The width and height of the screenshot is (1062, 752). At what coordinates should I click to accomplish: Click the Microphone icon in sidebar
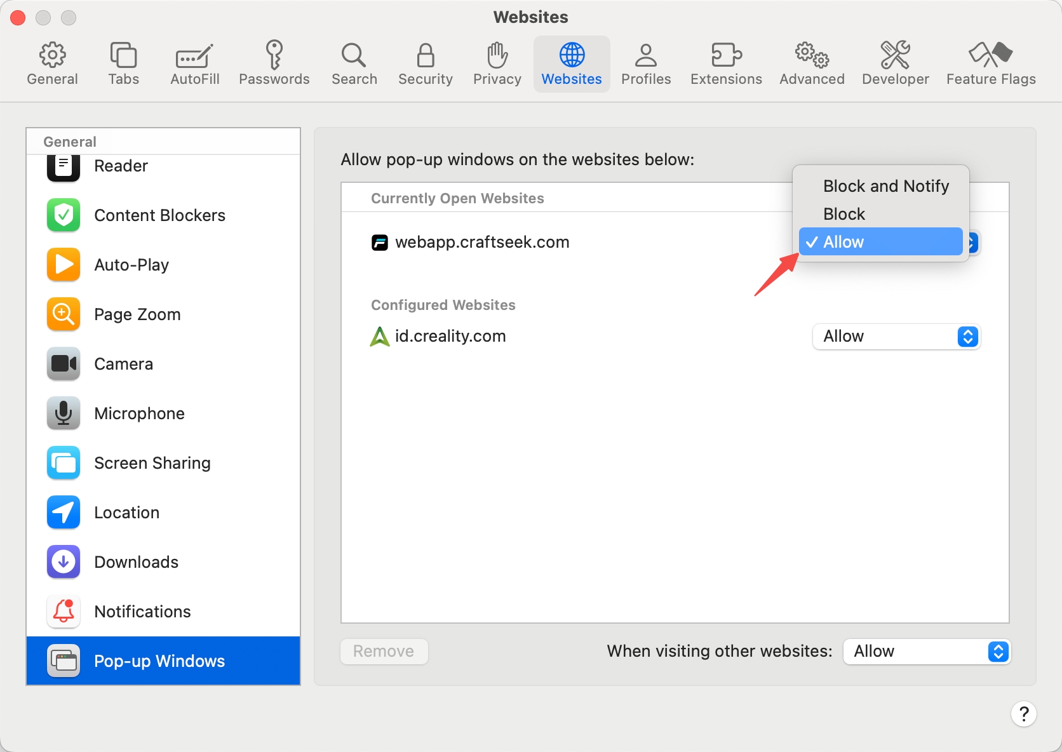(x=64, y=413)
